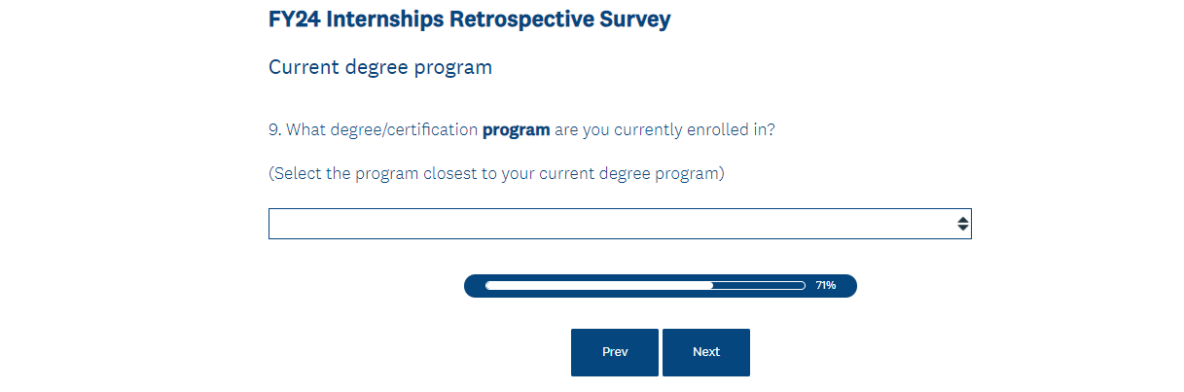
Task: Open the degree program dropdown
Action: [619, 224]
